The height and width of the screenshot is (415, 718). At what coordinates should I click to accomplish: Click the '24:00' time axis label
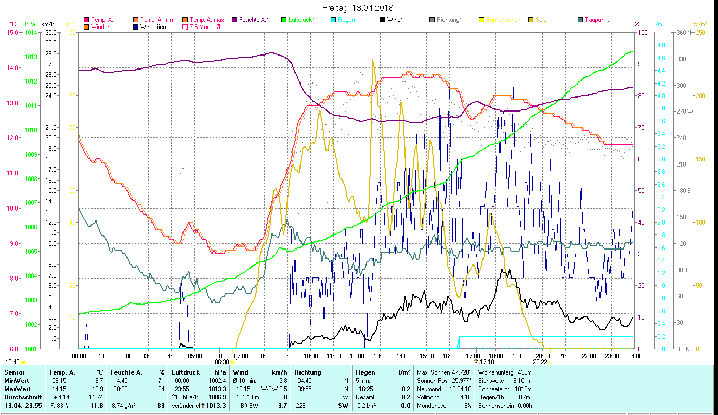635,356
